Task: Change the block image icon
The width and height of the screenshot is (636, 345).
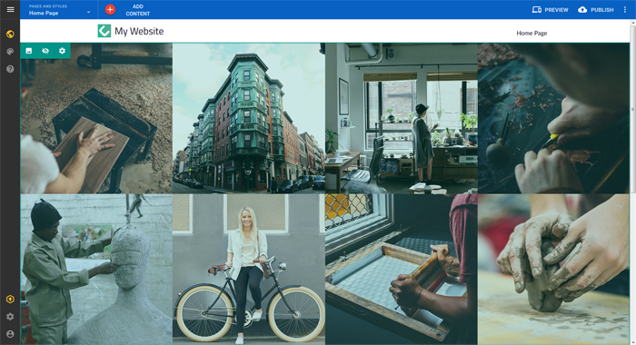Action: coord(29,51)
